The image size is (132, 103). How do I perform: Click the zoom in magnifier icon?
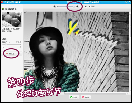coord(77,7)
